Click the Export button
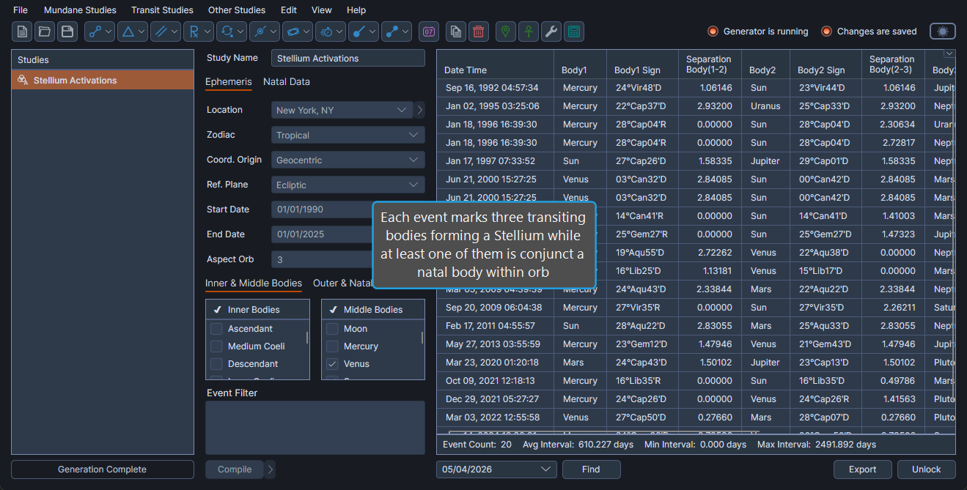The image size is (967, 490). click(x=863, y=469)
